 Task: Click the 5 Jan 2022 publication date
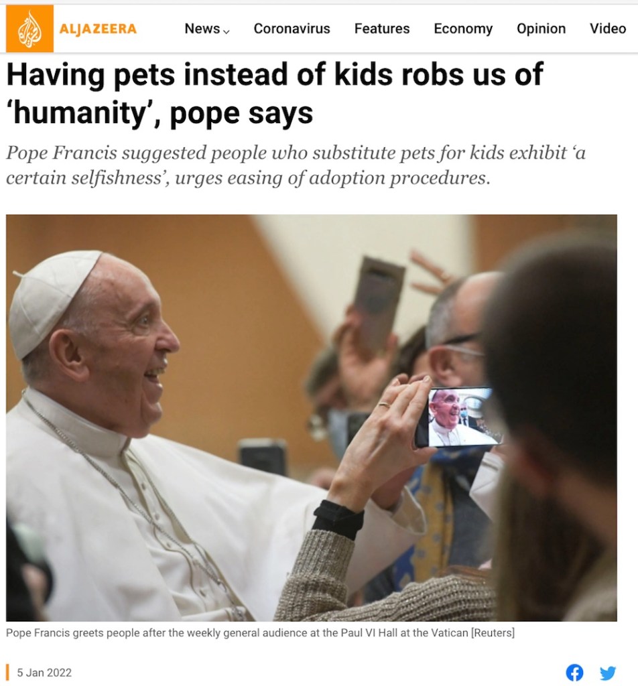click(44, 673)
